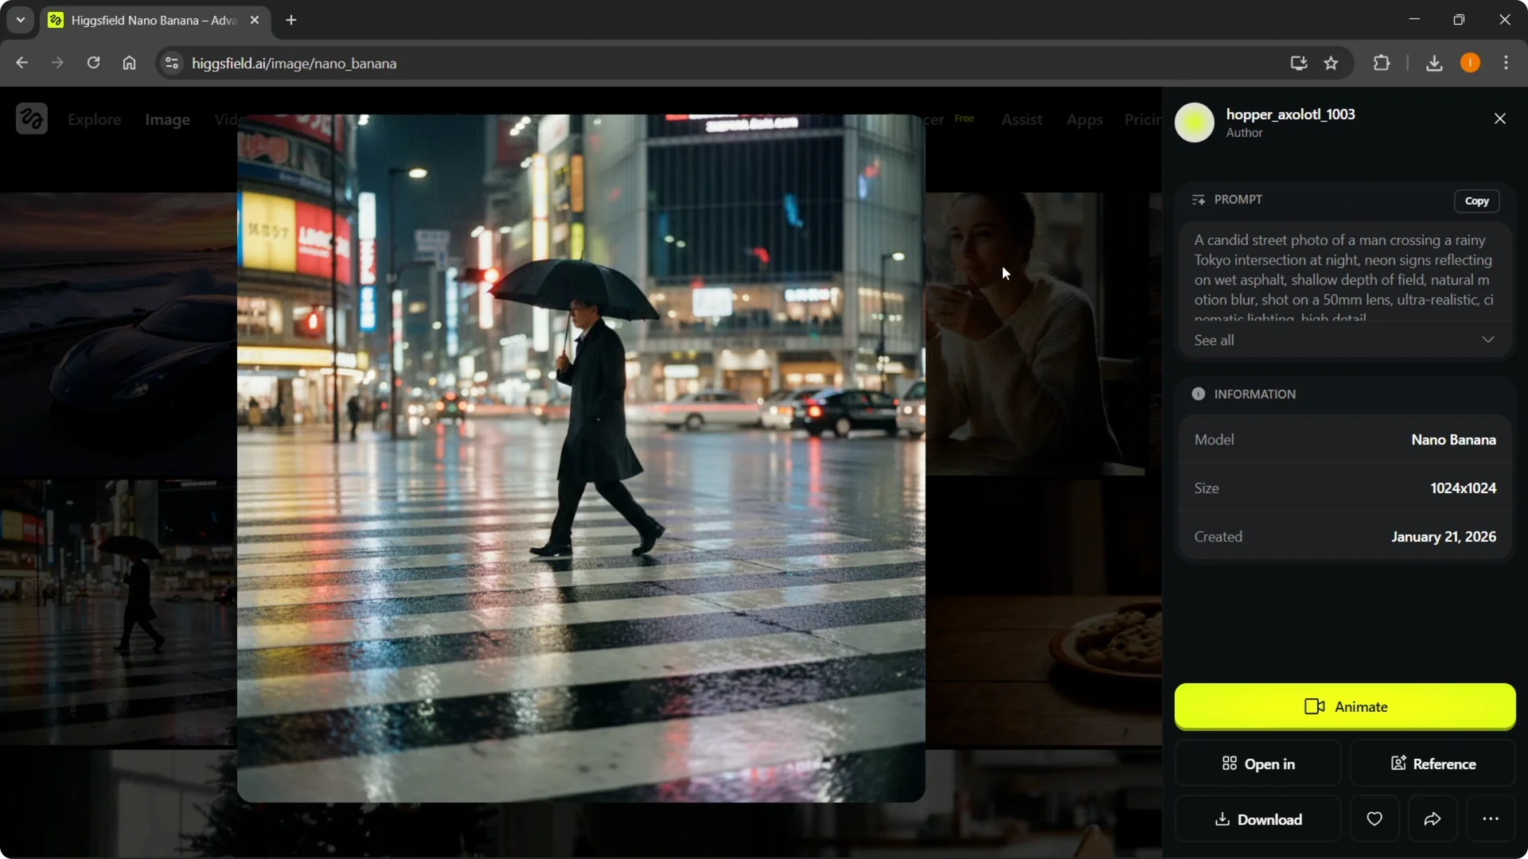The width and height of the screenshot is (1528, 859).
Task: Open the Reference option
Action: (x=1432, y=764)
